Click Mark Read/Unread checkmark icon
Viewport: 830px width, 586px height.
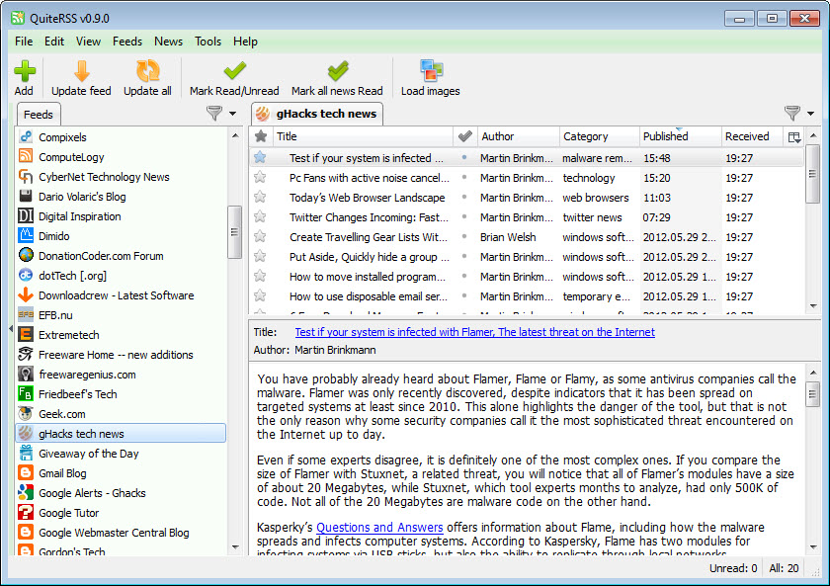pos(234,71)
